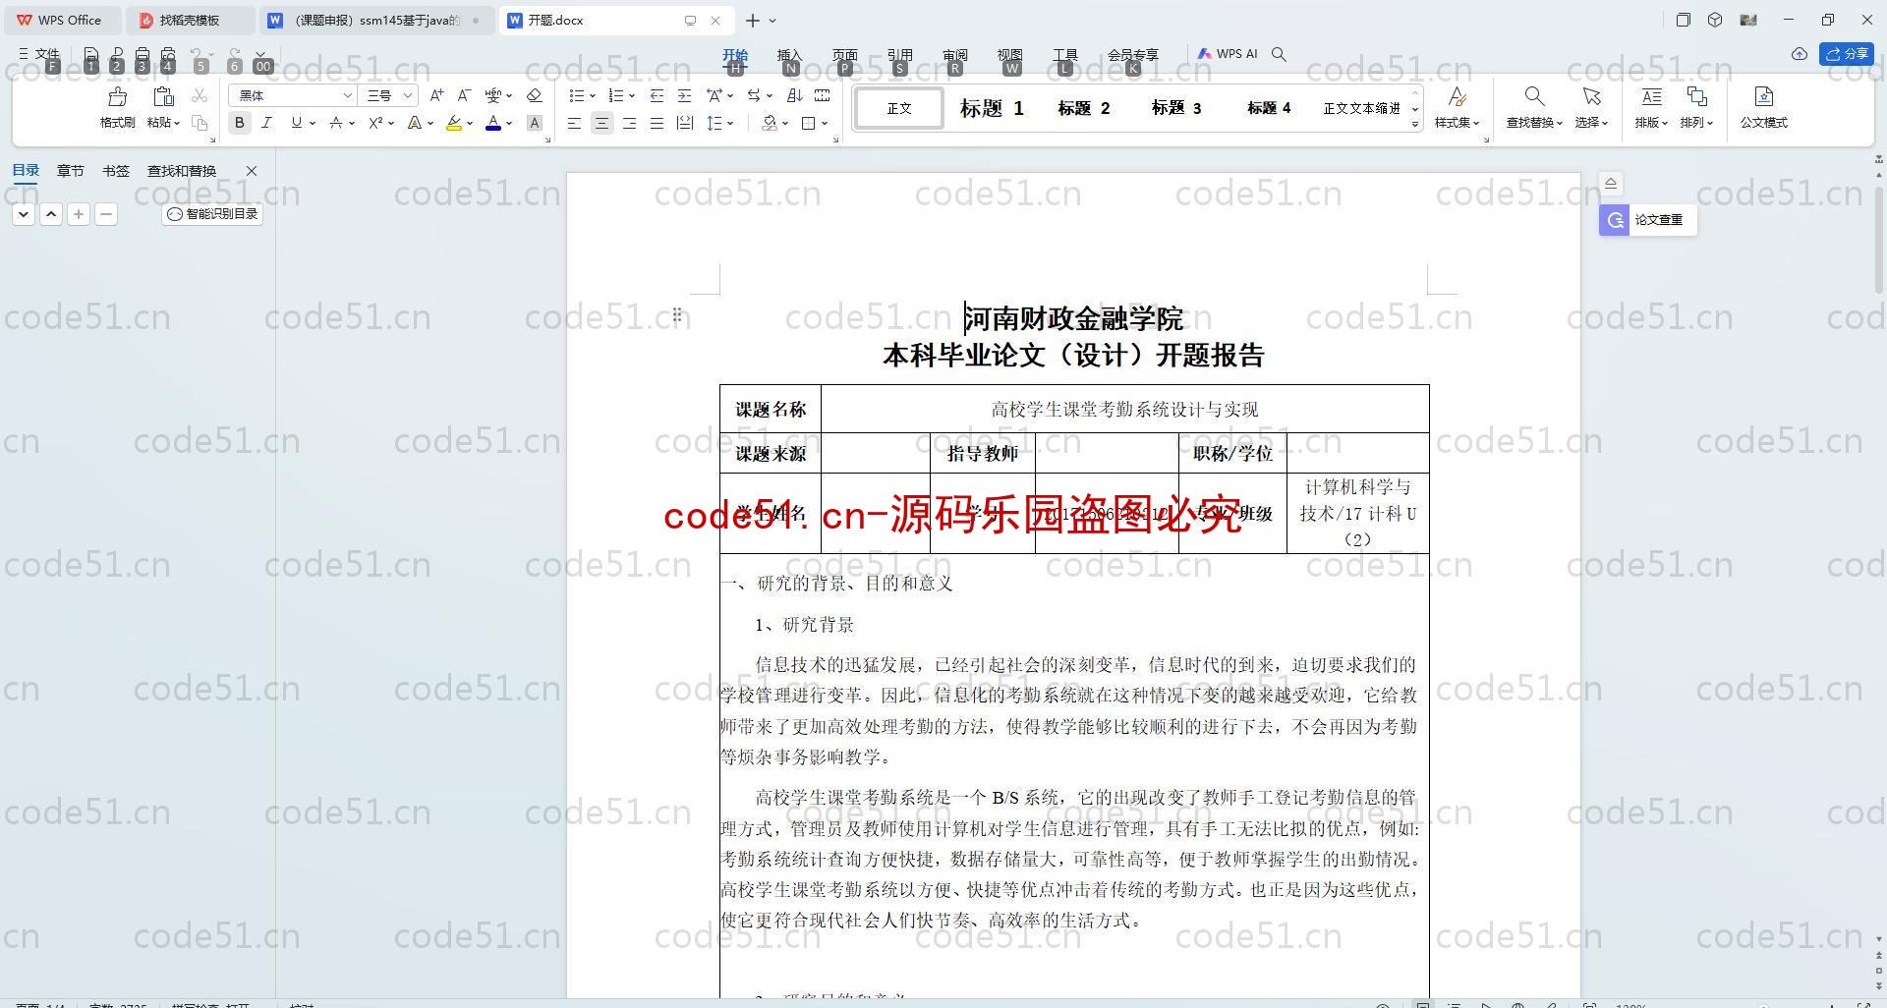Screen dimensions: 1887x1008
Task: Switch to the 找稻壳模板 window tab
Action: (191, 20)
